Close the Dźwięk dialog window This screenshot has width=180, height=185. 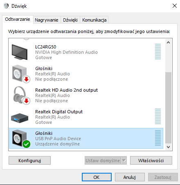175,6
